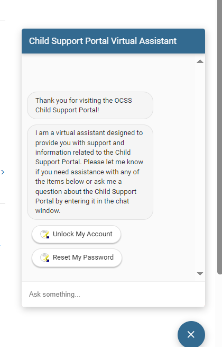Click the virtual assistant introduction message bubble

[x=90, y=172]
